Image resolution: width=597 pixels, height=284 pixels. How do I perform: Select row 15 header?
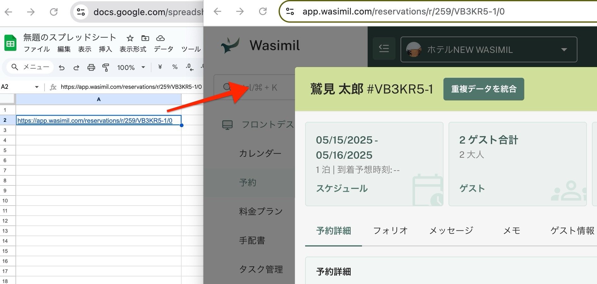coord(8,251)
